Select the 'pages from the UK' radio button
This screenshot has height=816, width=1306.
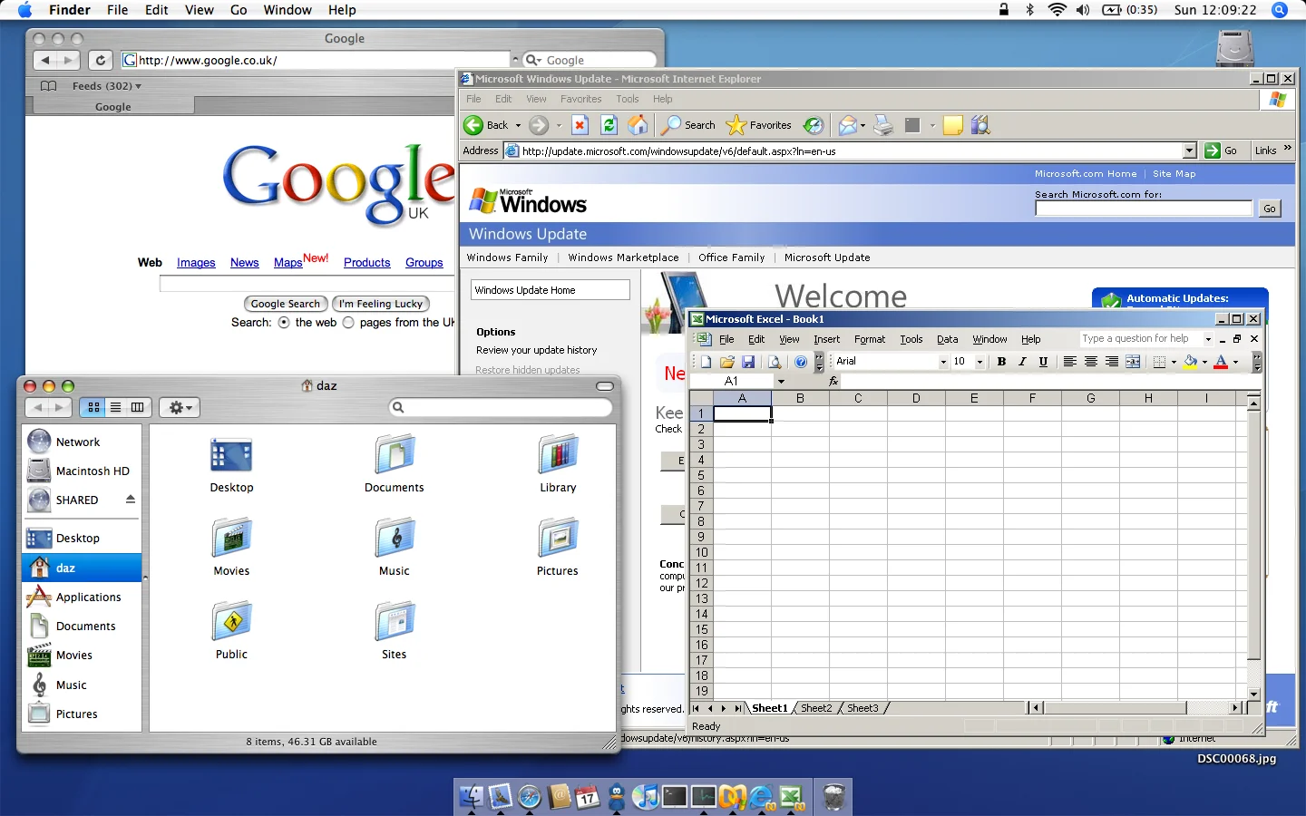click(x=348, y=323)
